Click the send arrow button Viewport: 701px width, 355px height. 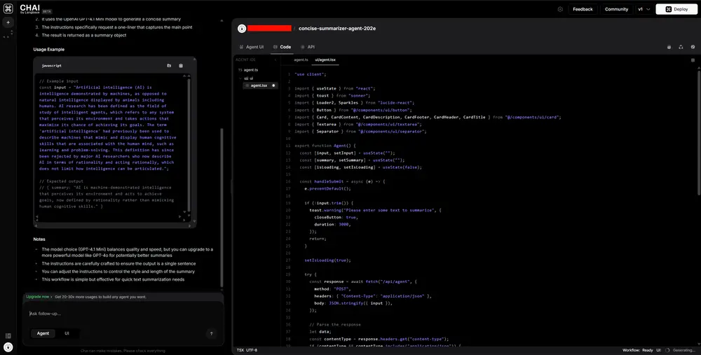pos(211,334)
